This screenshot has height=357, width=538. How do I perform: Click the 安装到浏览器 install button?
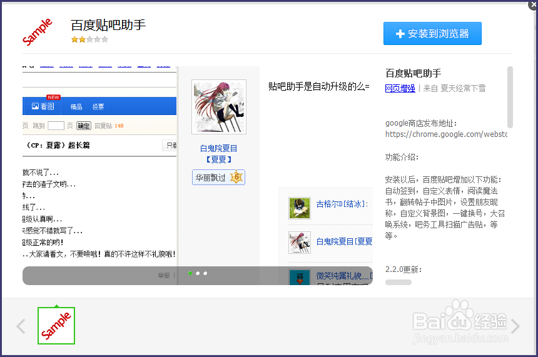coord(432,34)
